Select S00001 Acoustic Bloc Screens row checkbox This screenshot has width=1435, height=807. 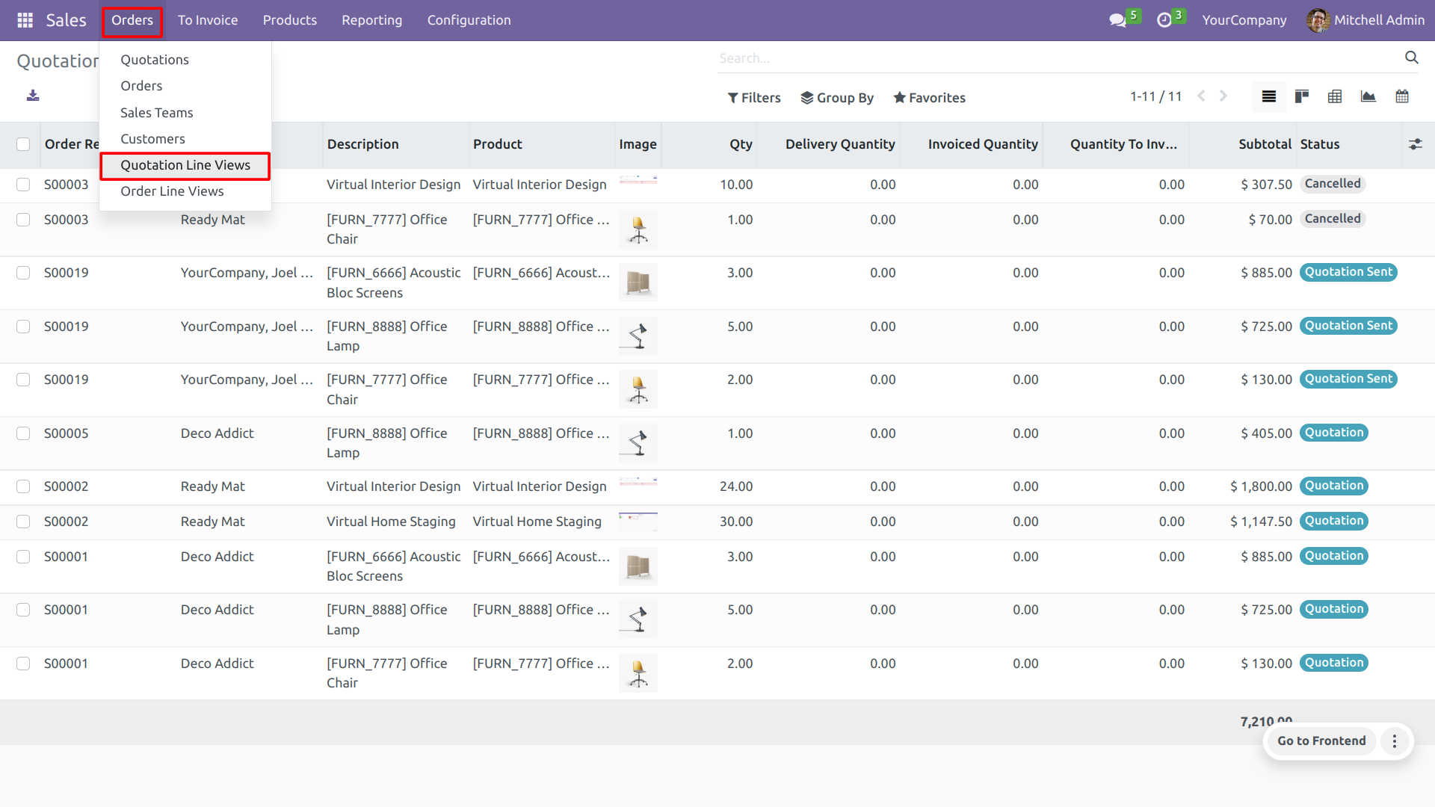click(23, 557)
